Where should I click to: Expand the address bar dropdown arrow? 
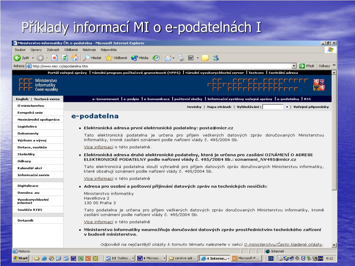294,66
